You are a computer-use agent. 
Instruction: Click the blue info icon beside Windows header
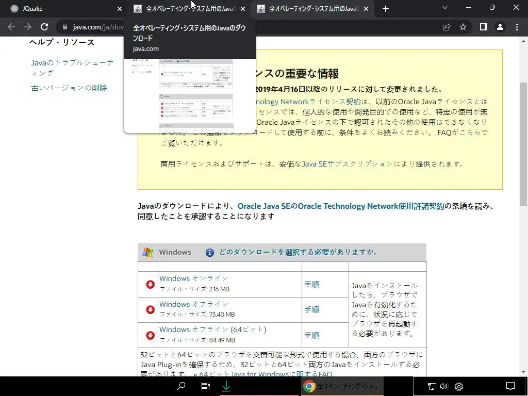(209, 253)
